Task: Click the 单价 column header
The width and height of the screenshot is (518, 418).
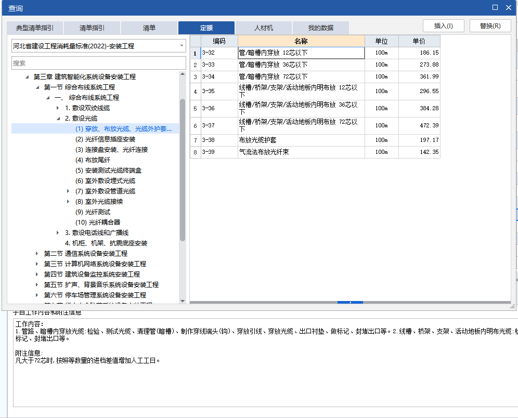Action: pyautogui.click(x=419, y=41)
